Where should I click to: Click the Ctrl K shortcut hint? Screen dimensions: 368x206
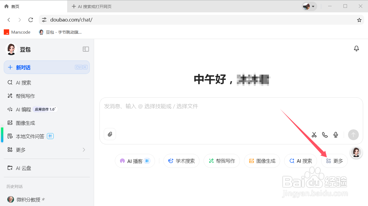(81, 67)
